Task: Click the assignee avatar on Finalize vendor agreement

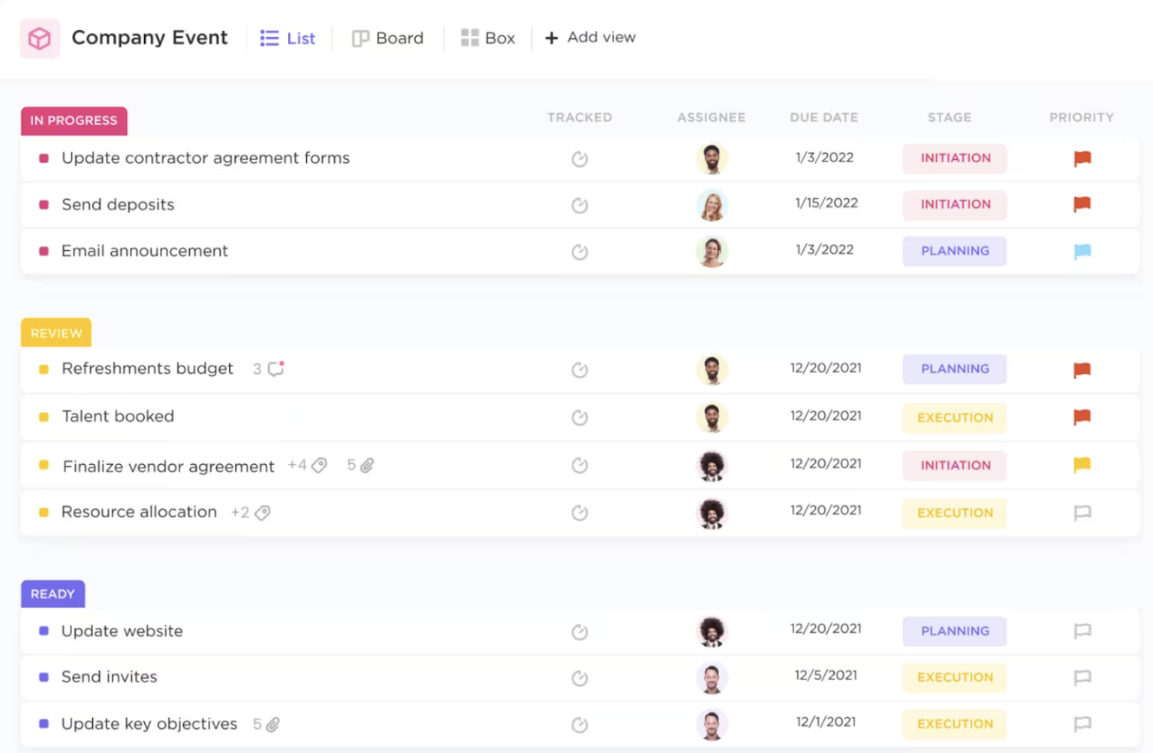Action: click(x=712, y=465)
